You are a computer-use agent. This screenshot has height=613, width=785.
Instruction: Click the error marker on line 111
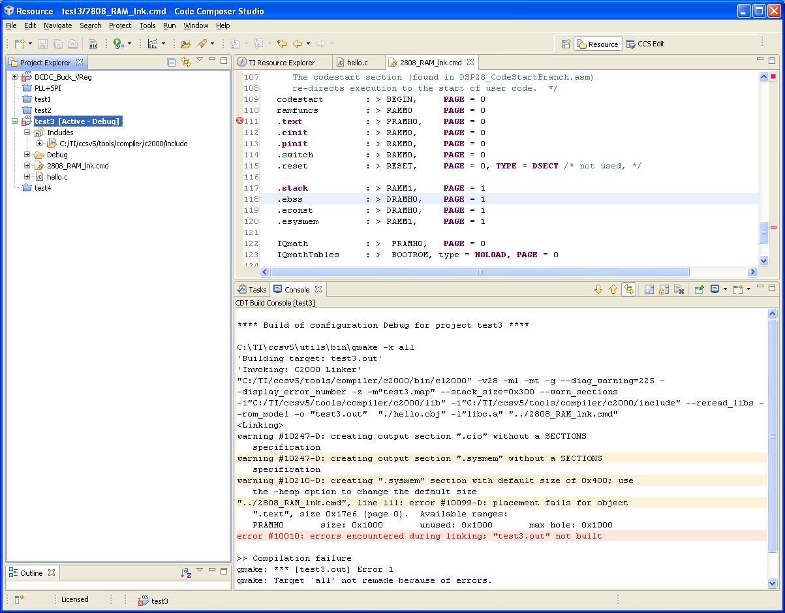[239, 121]
